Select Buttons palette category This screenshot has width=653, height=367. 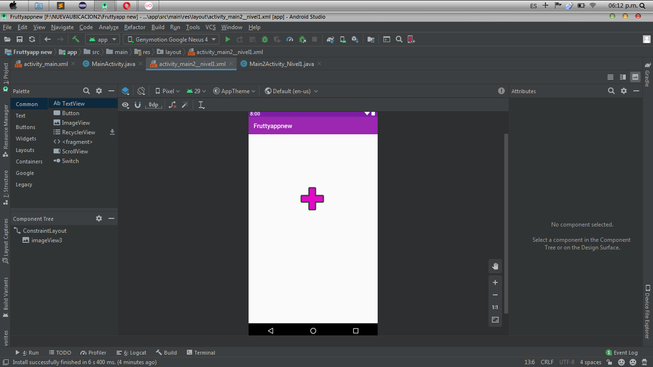25,127
